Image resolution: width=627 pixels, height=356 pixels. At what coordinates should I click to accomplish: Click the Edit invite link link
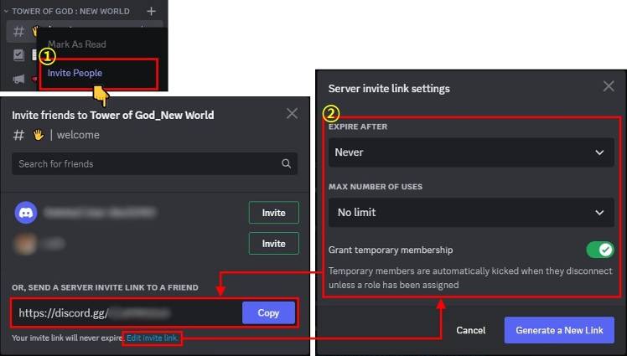153,338
